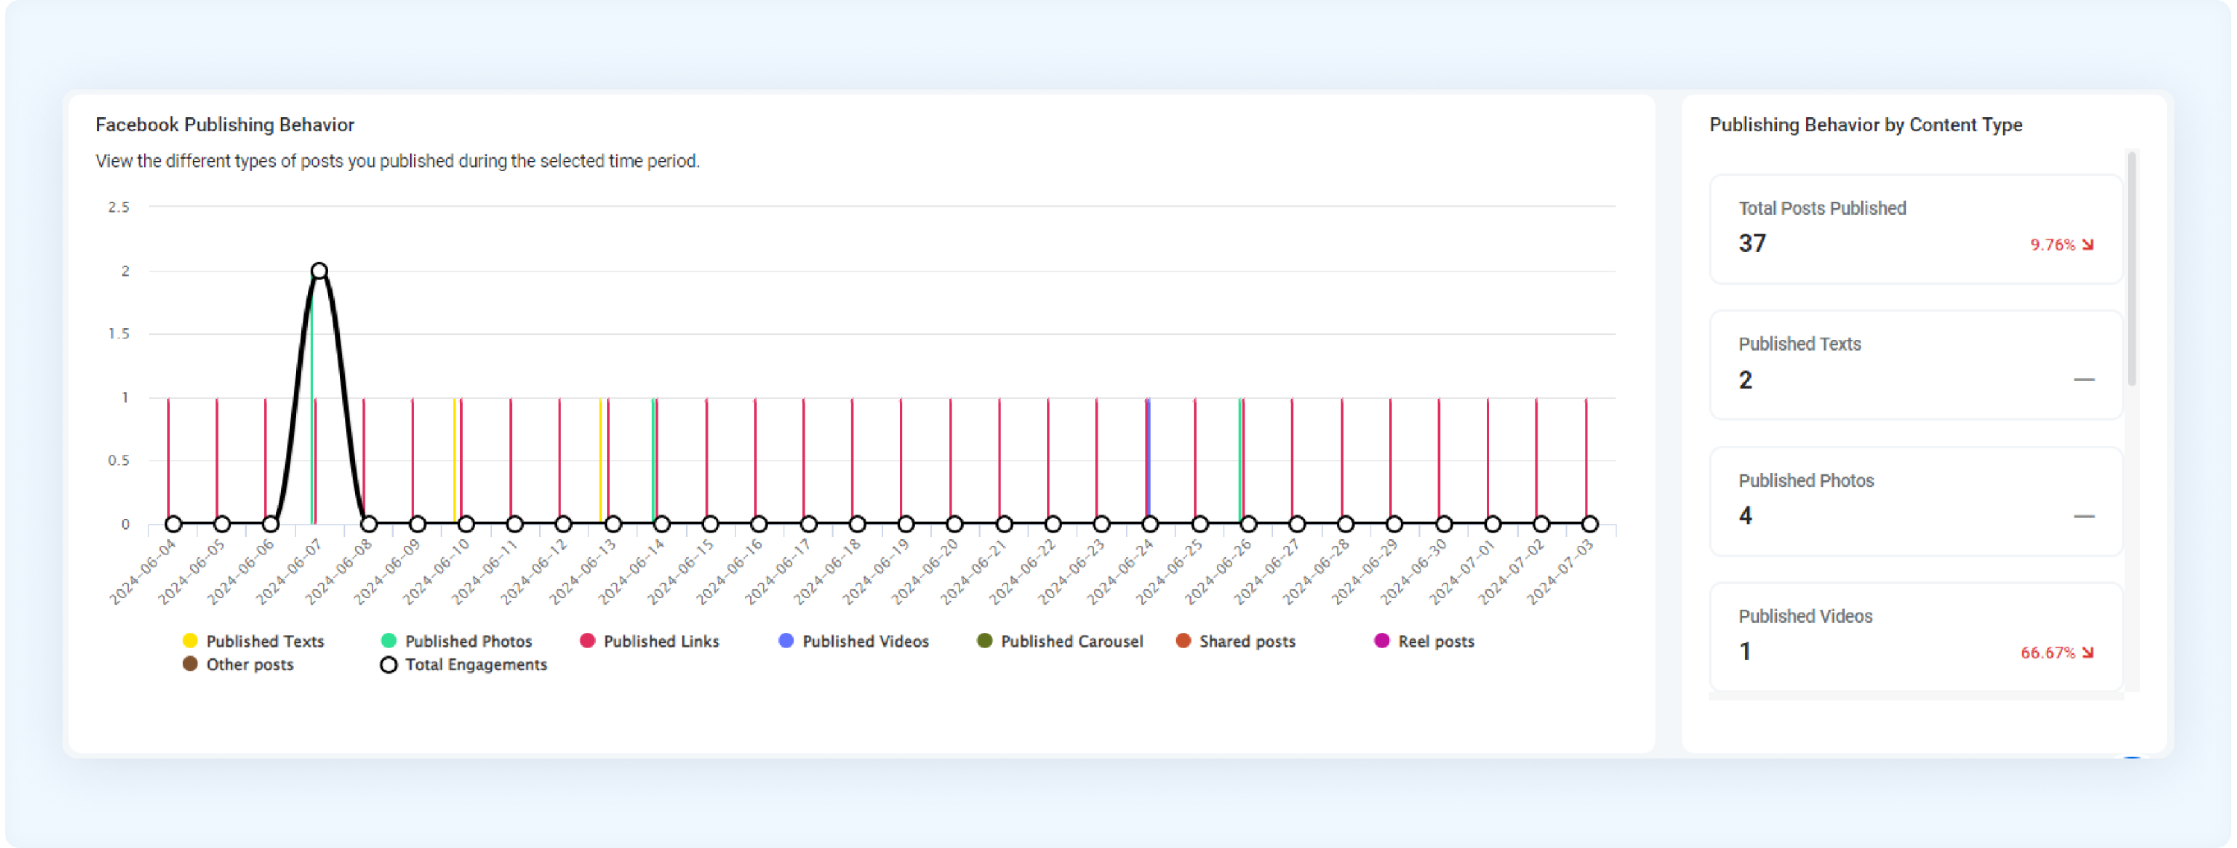This screenshot has width=2237, height=848.
Task: Hide the Other posts legend series
Action: click(x=238, y=665)
